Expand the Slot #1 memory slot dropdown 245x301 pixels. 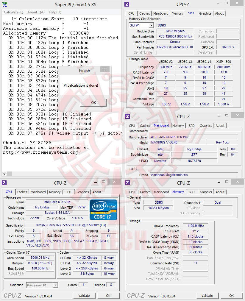[151, 25]
